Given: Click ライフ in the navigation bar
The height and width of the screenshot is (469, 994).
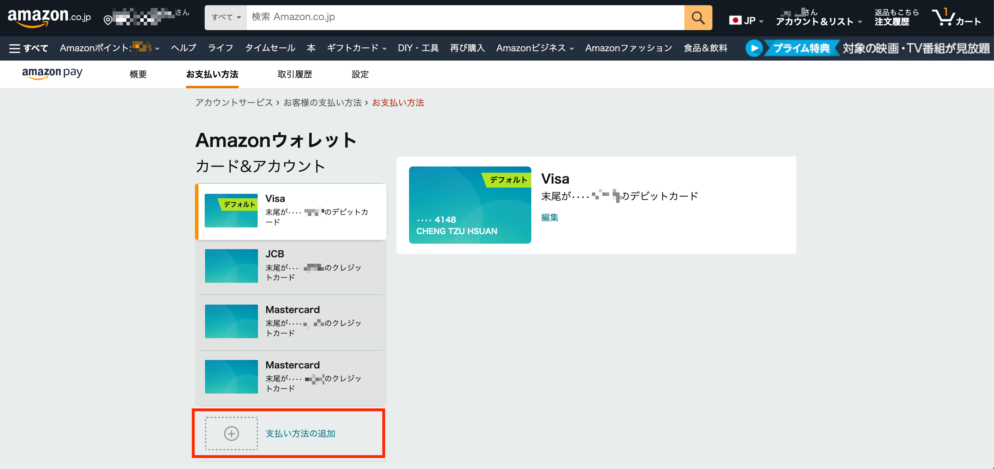Looking at the screenshot, I should pyautogui.click(x=220, y=48).
